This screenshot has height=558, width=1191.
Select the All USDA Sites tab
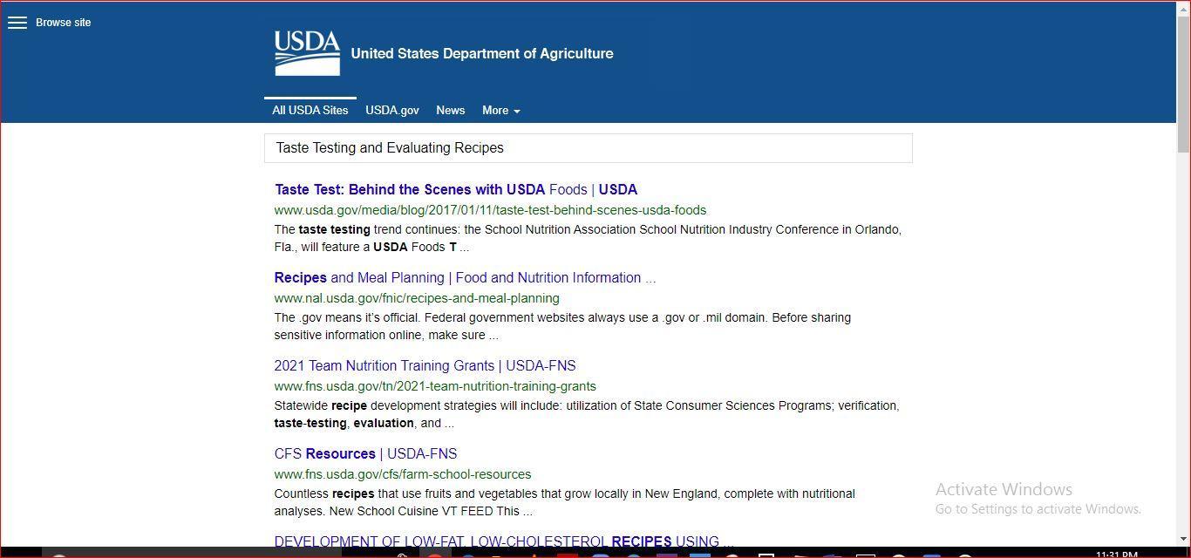coord(310,111)
